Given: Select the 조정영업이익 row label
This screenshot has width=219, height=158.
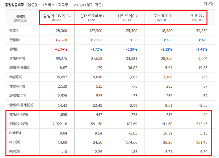Looking at the screenshot, I should pos(18,95).
